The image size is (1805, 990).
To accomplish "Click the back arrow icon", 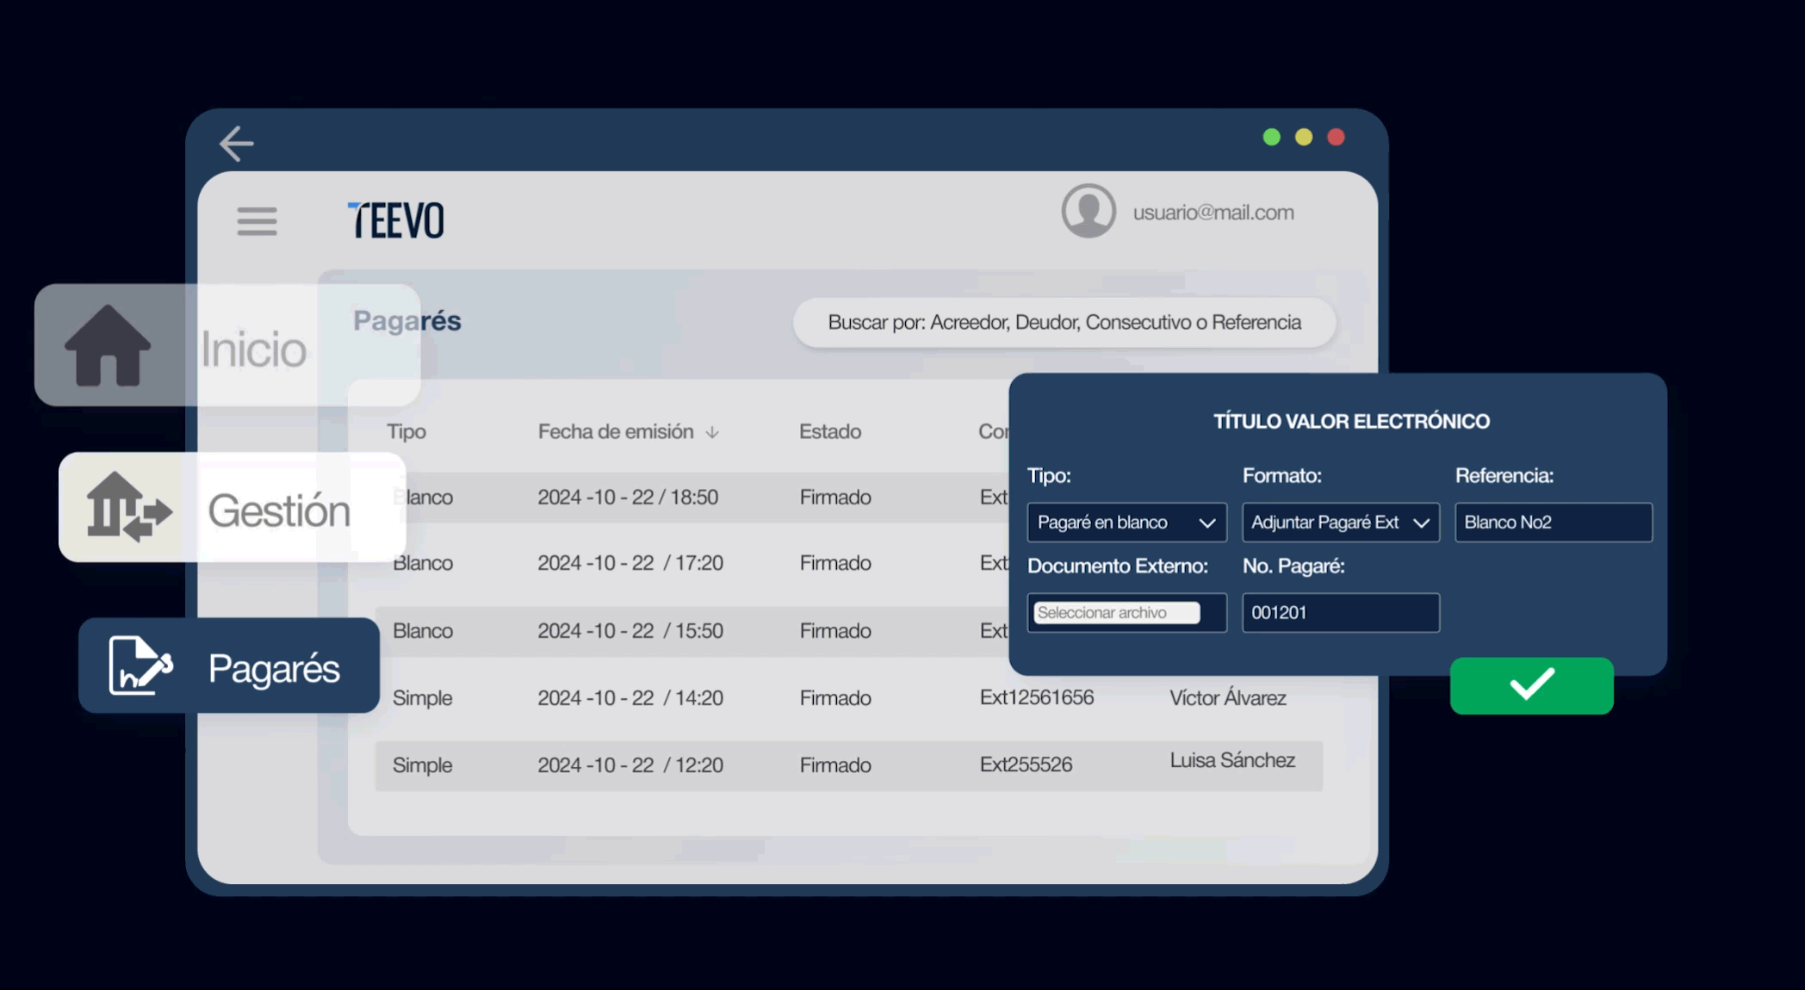I will click(236, 144).
